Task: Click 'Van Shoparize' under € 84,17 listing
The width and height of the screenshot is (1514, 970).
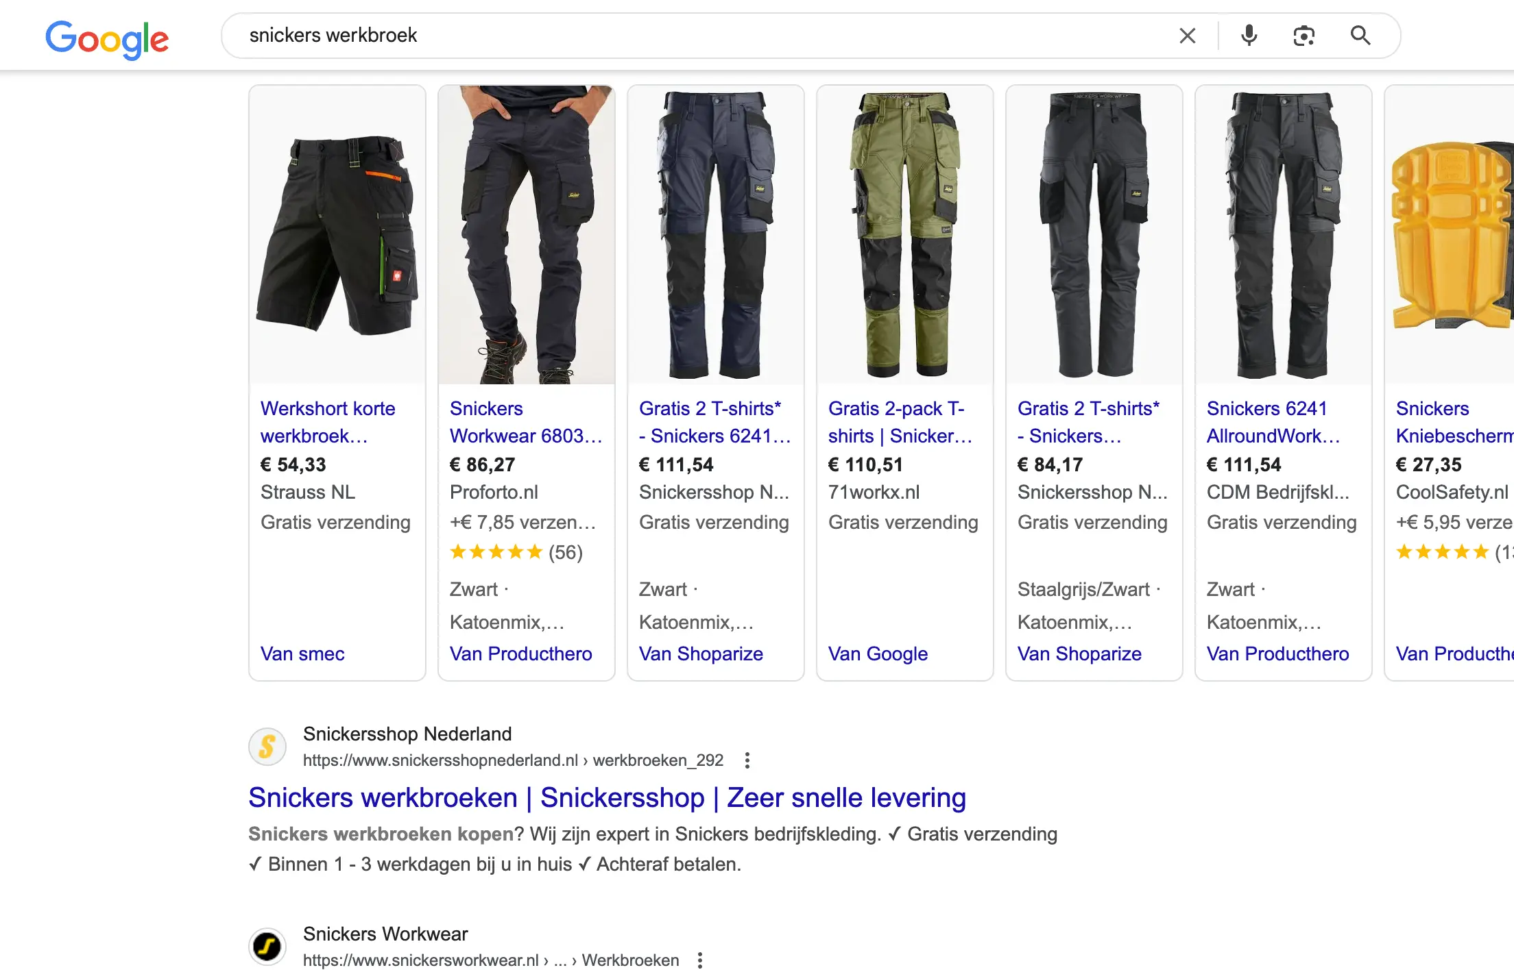Action: [1079, 654]
